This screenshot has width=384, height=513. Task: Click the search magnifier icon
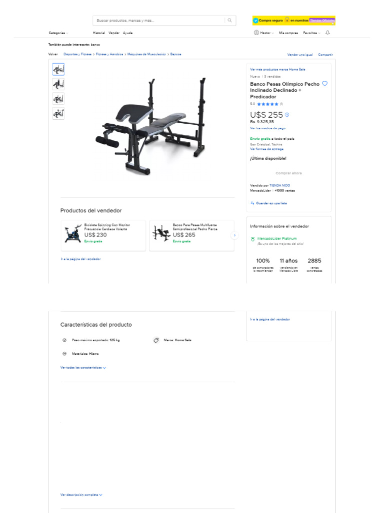[229, 20]
